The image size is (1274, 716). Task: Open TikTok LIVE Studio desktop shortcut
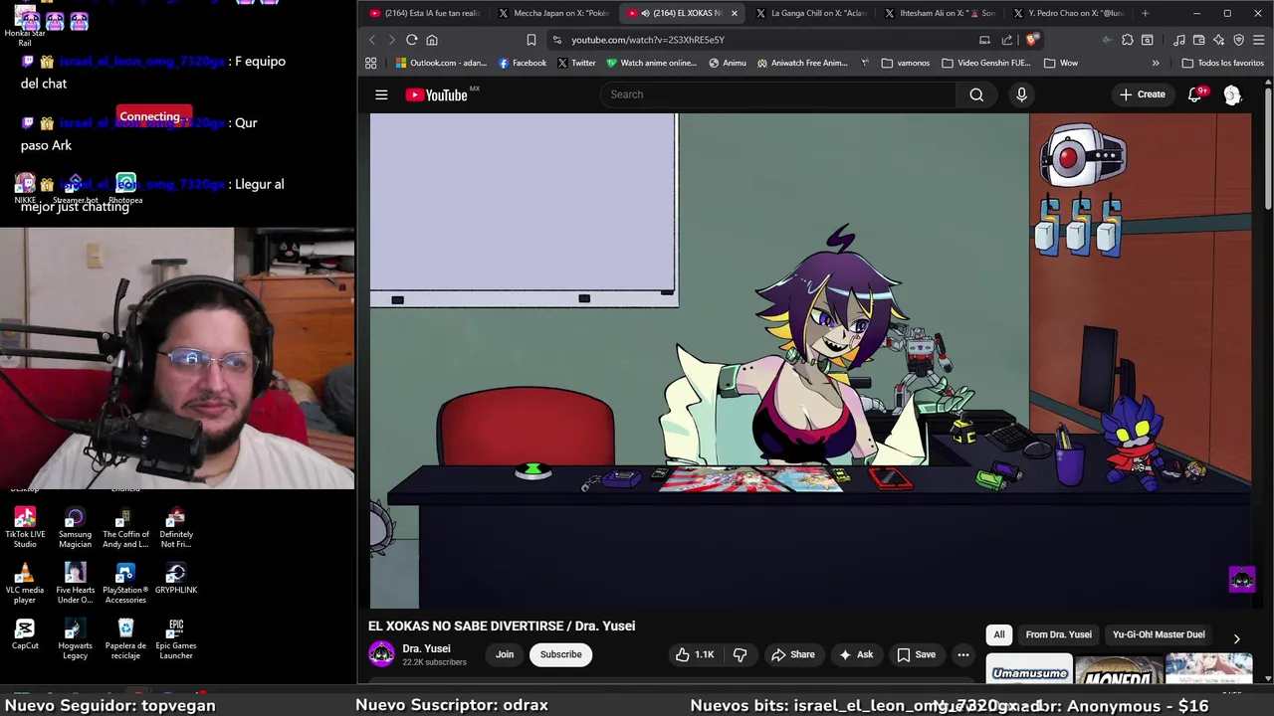coord(25,527)
